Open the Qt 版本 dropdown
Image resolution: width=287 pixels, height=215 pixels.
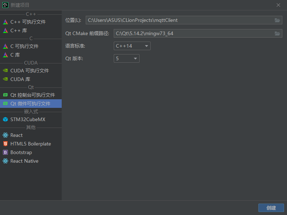click(x=127, y=58)
